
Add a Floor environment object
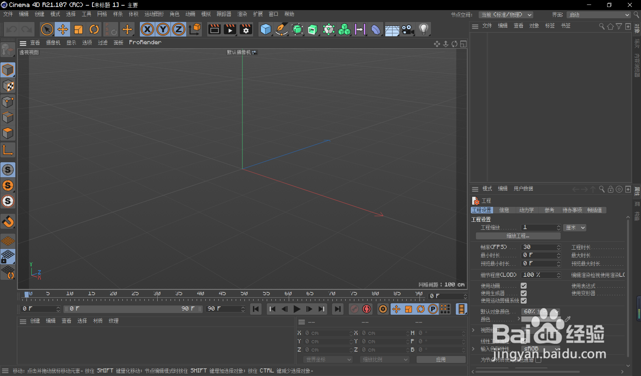pyautogui.click(x=392, y=30)
